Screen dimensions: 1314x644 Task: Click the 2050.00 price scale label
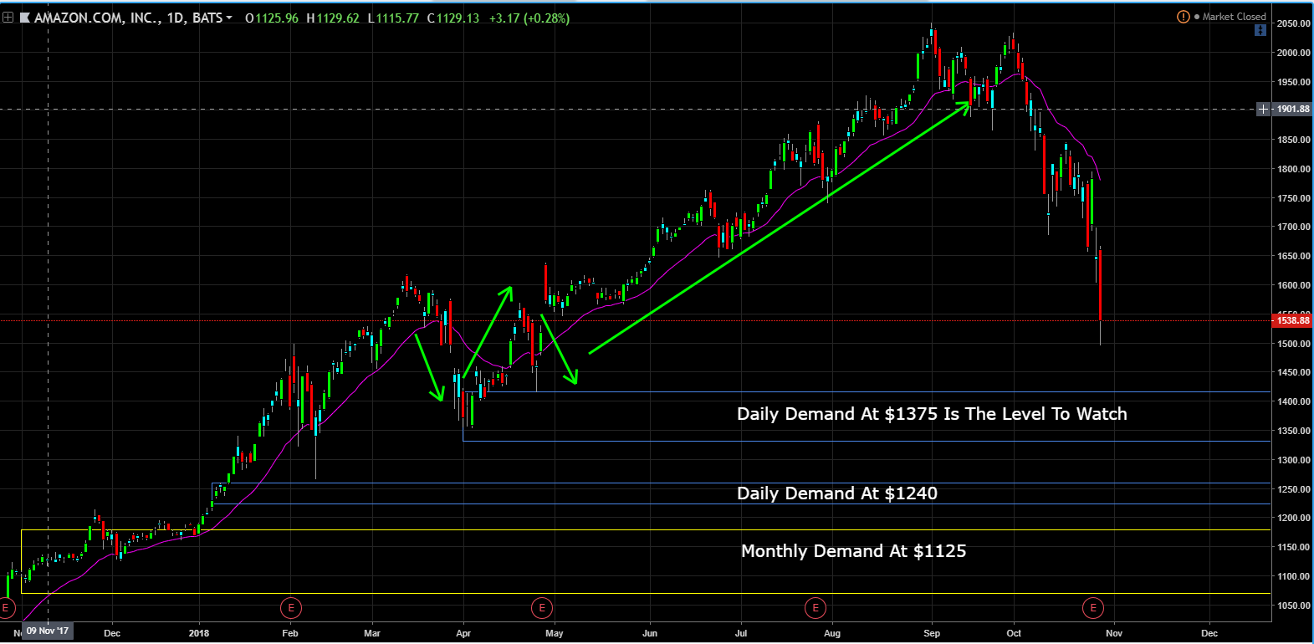(1293, 23)
